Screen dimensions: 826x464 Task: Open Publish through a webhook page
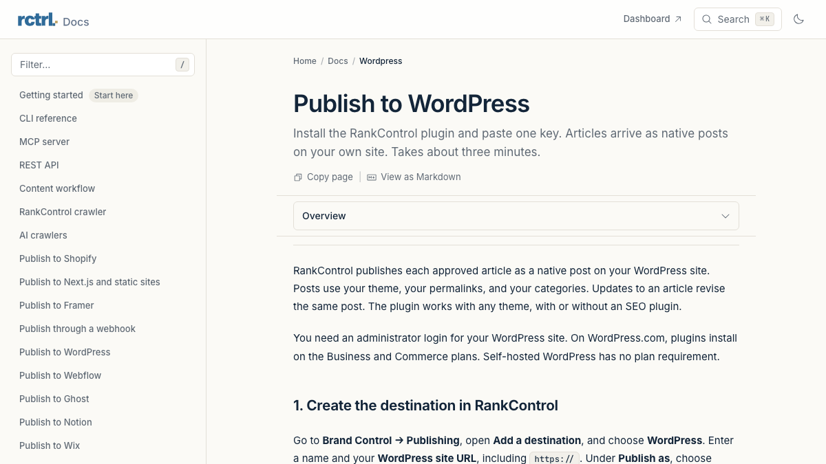click(77, 329)
